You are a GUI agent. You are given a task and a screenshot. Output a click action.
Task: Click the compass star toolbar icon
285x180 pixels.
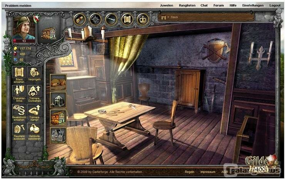(x=95, y=19)
